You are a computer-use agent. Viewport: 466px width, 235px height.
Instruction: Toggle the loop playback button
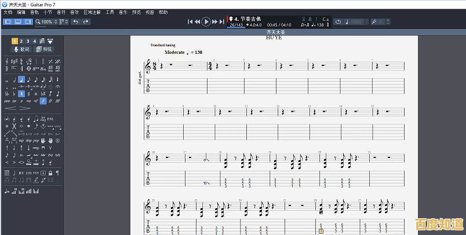click(x=338, y=22)
